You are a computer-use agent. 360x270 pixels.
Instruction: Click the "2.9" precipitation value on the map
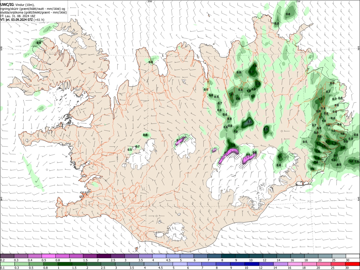[x=266, y=129]
